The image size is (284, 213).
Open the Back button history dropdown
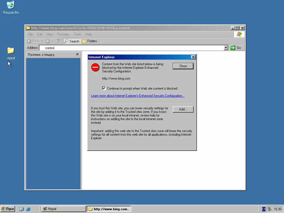pos(42,41)
